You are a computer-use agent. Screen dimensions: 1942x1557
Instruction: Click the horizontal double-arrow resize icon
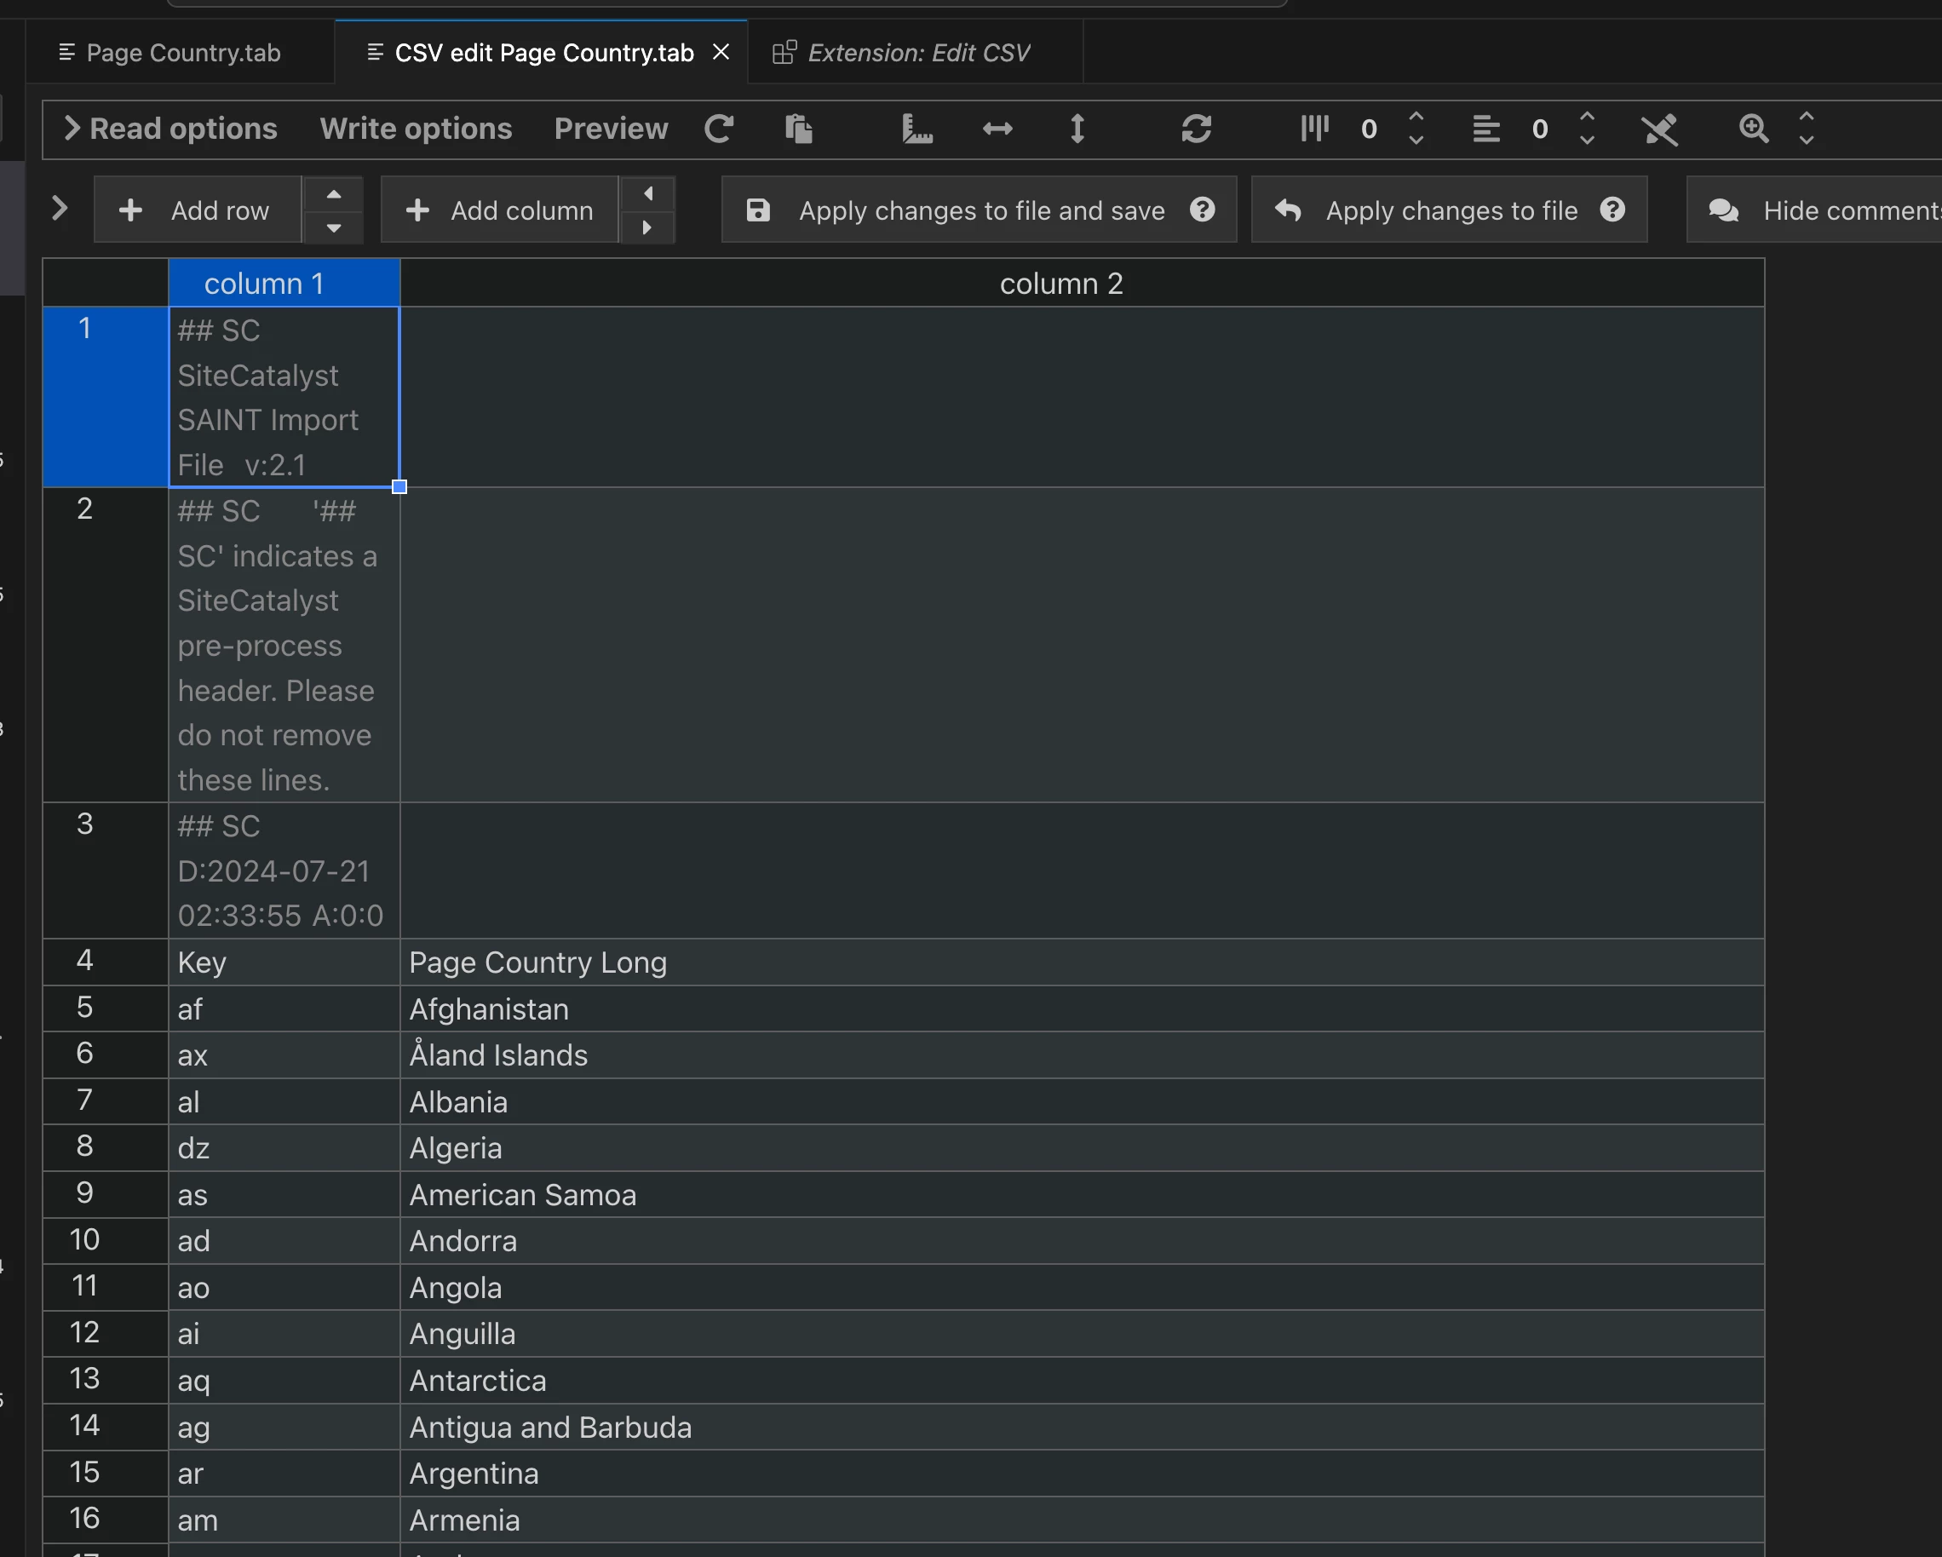click(997, 129)
